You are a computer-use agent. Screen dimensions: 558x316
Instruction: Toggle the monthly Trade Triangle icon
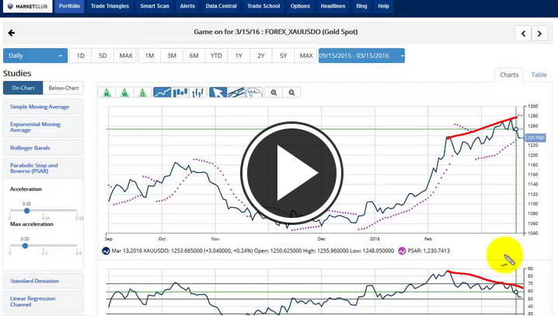107,92
